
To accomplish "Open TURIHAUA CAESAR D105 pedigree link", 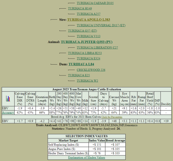I will pyautogui.click(x=95, y=3).
